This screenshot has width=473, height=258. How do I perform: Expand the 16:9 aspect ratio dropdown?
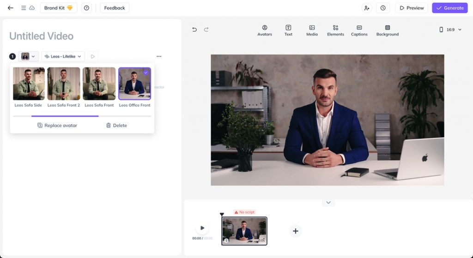click(x=450, y=30)
